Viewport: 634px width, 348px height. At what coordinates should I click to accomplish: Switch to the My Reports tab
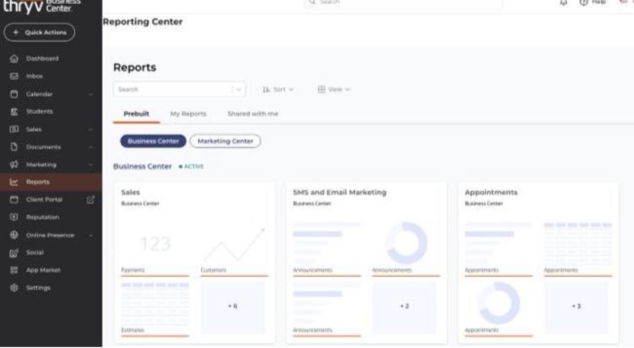point(188,114)
